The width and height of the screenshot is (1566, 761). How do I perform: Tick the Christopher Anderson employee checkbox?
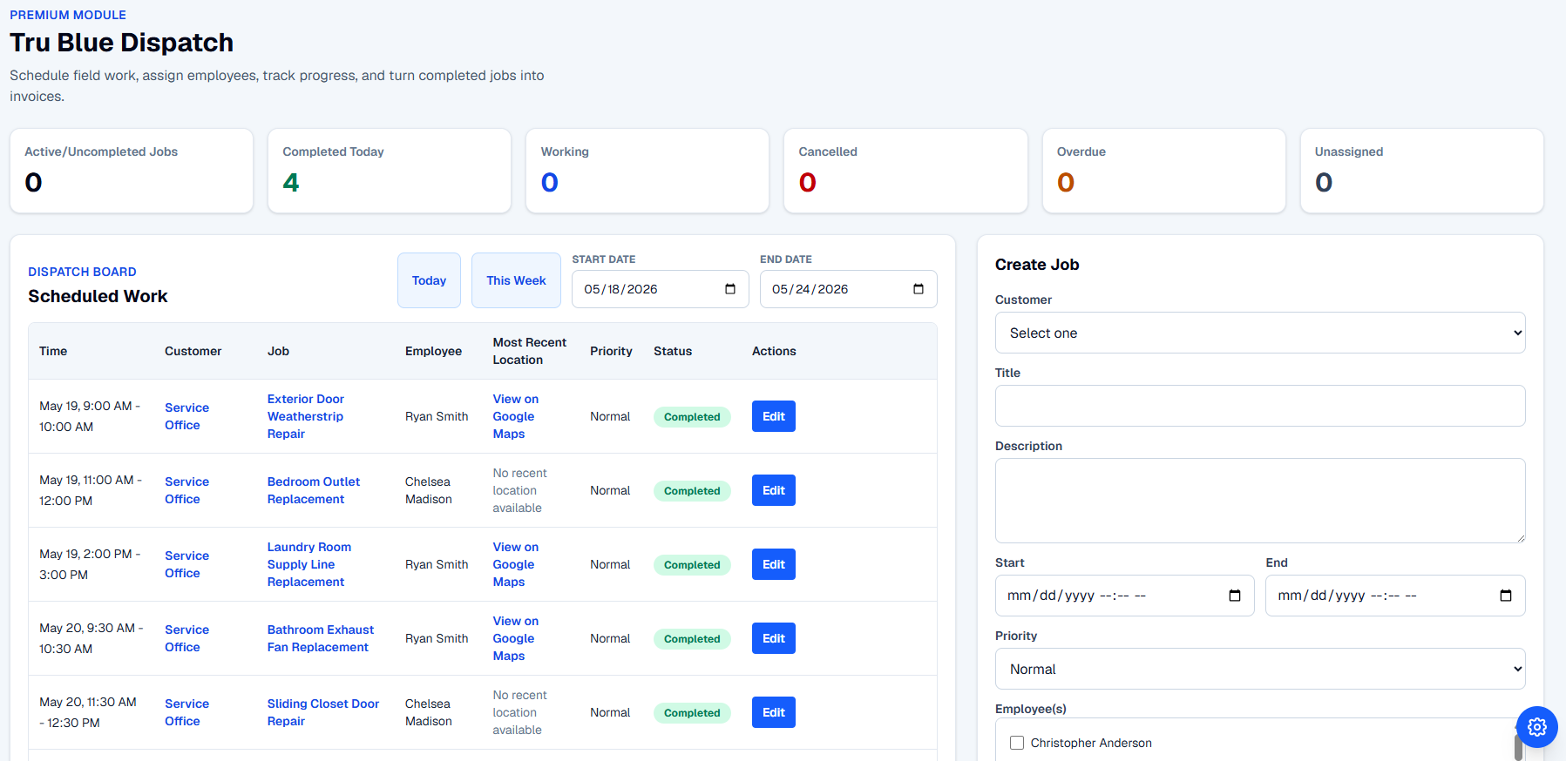point(1017,743)
